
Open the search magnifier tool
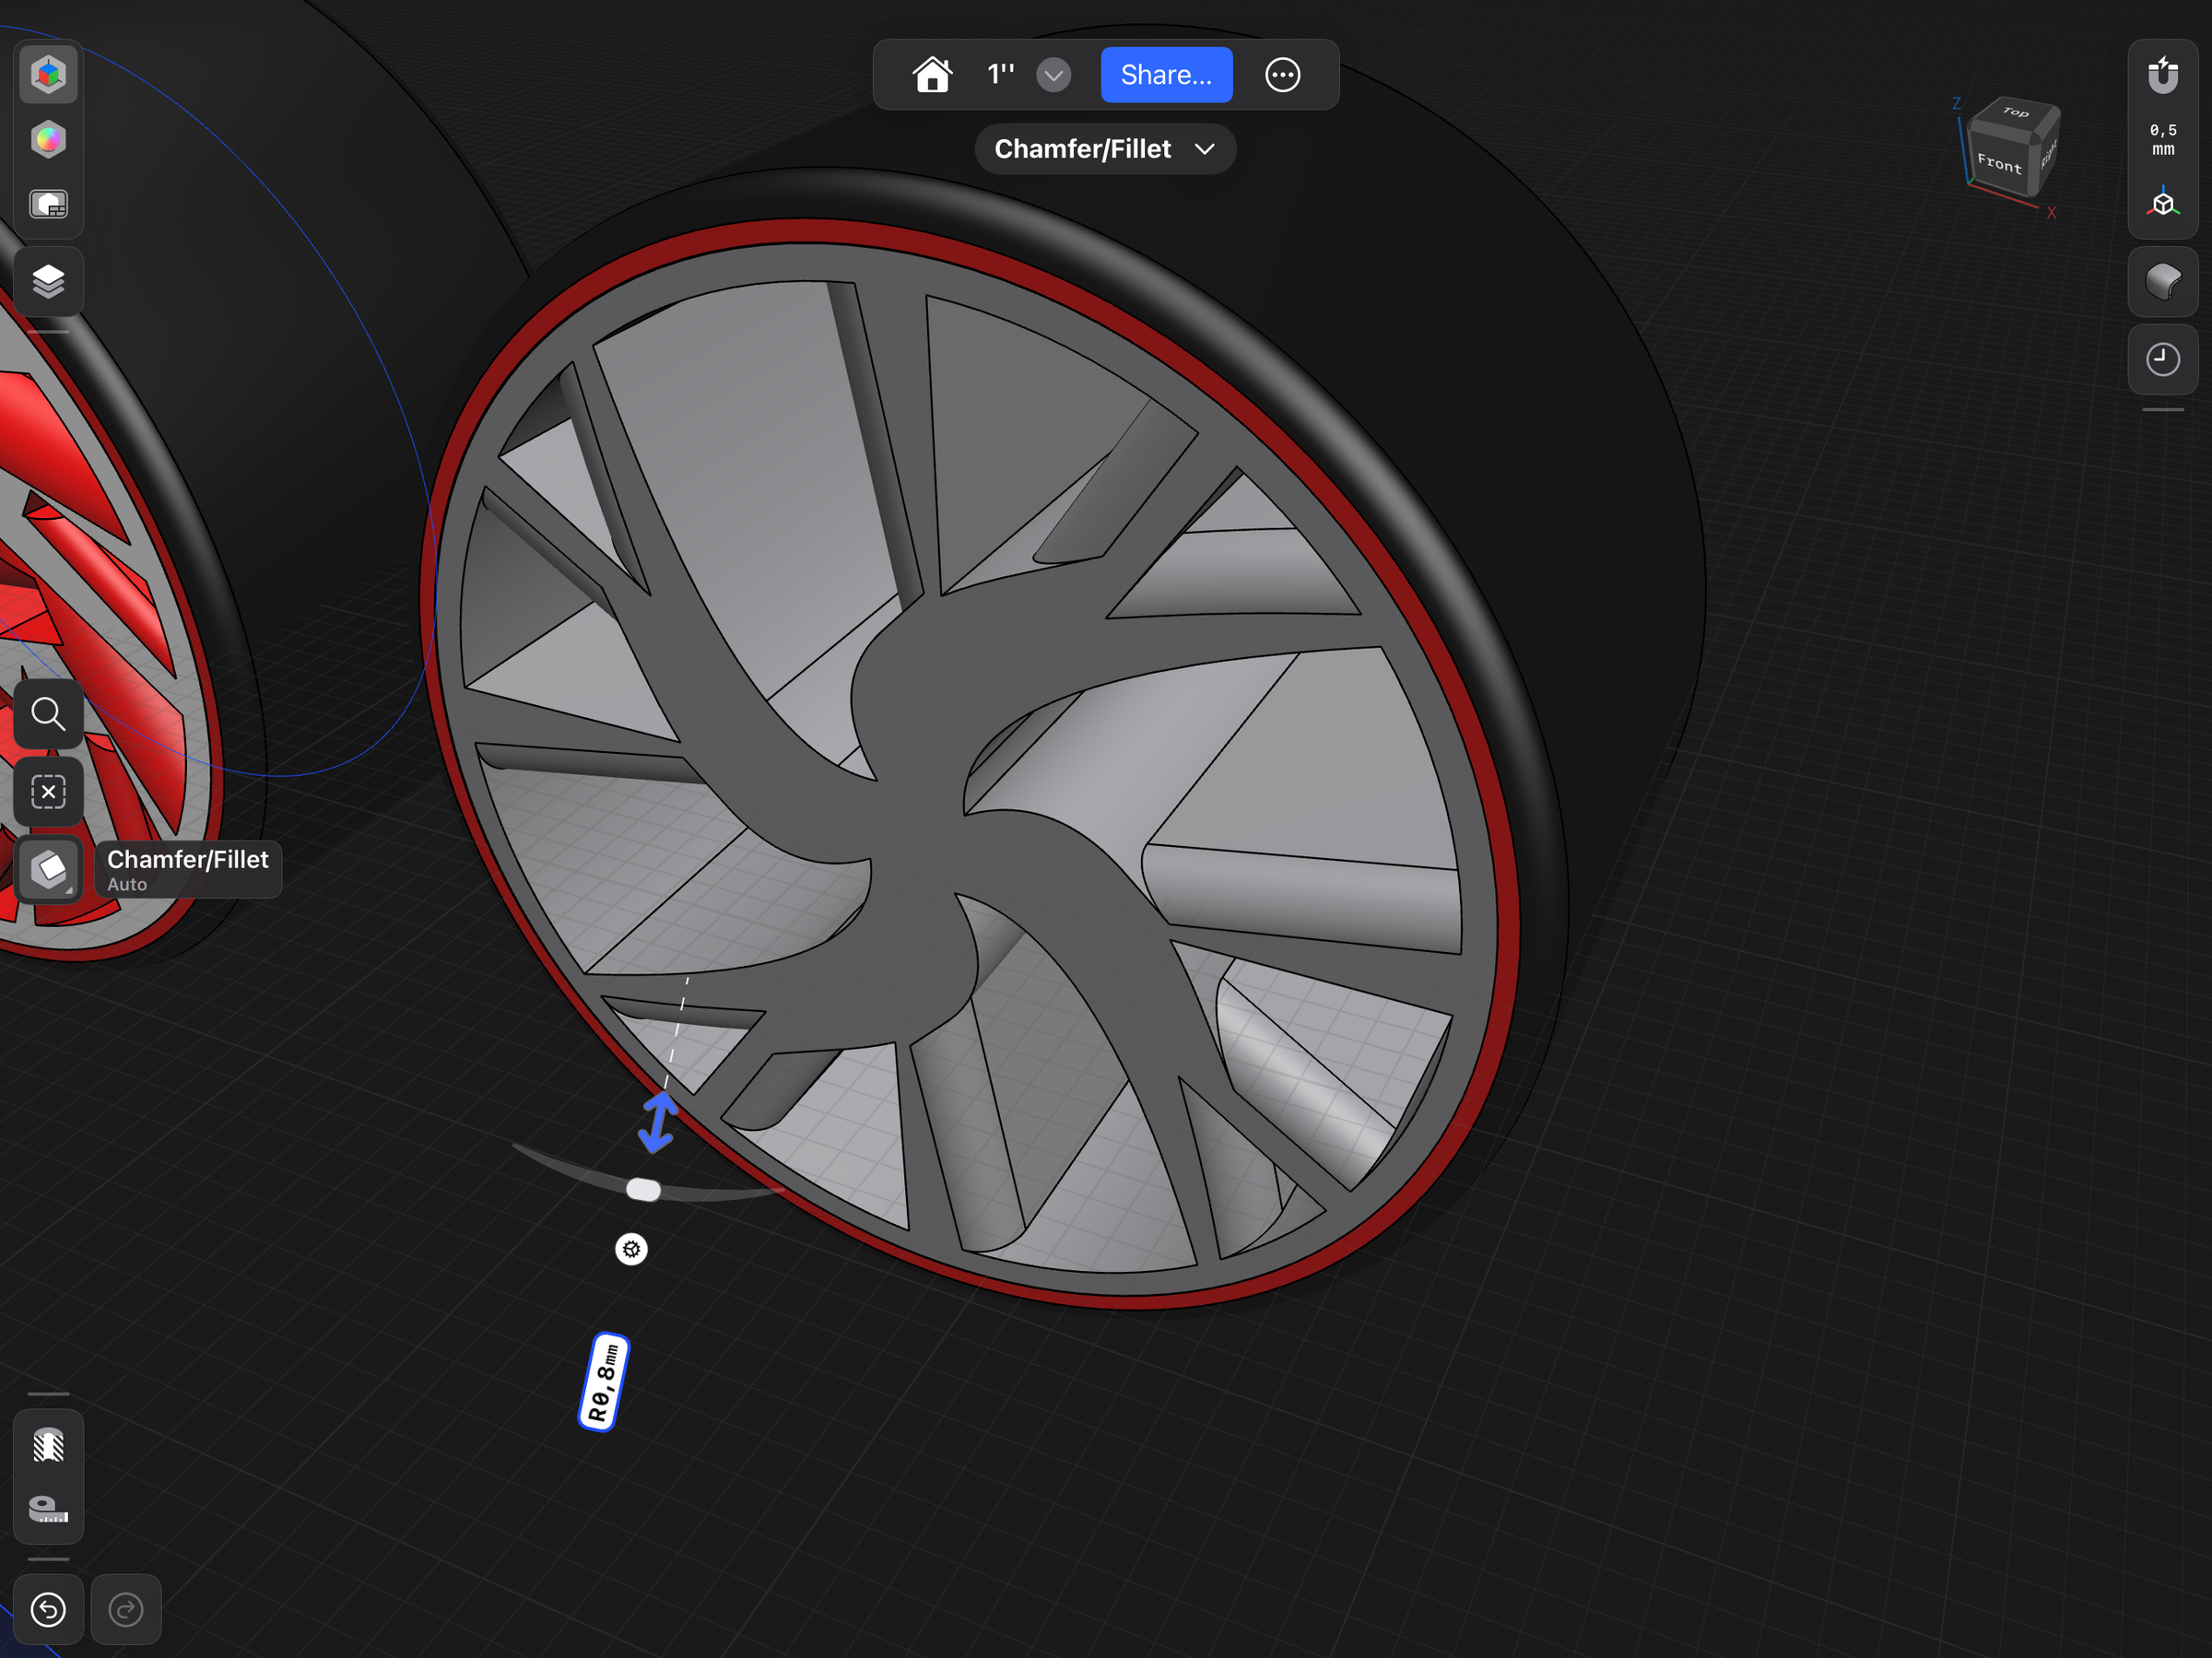pos(48,714)
